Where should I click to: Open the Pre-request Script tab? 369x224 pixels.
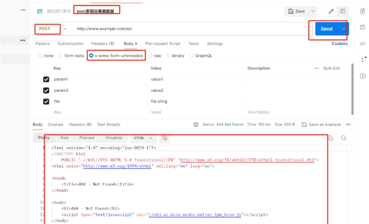click(x=163, y=44)
